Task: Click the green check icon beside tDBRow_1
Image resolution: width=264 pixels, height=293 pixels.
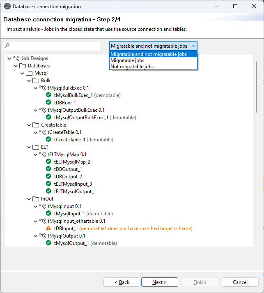Action: (48, 102)
